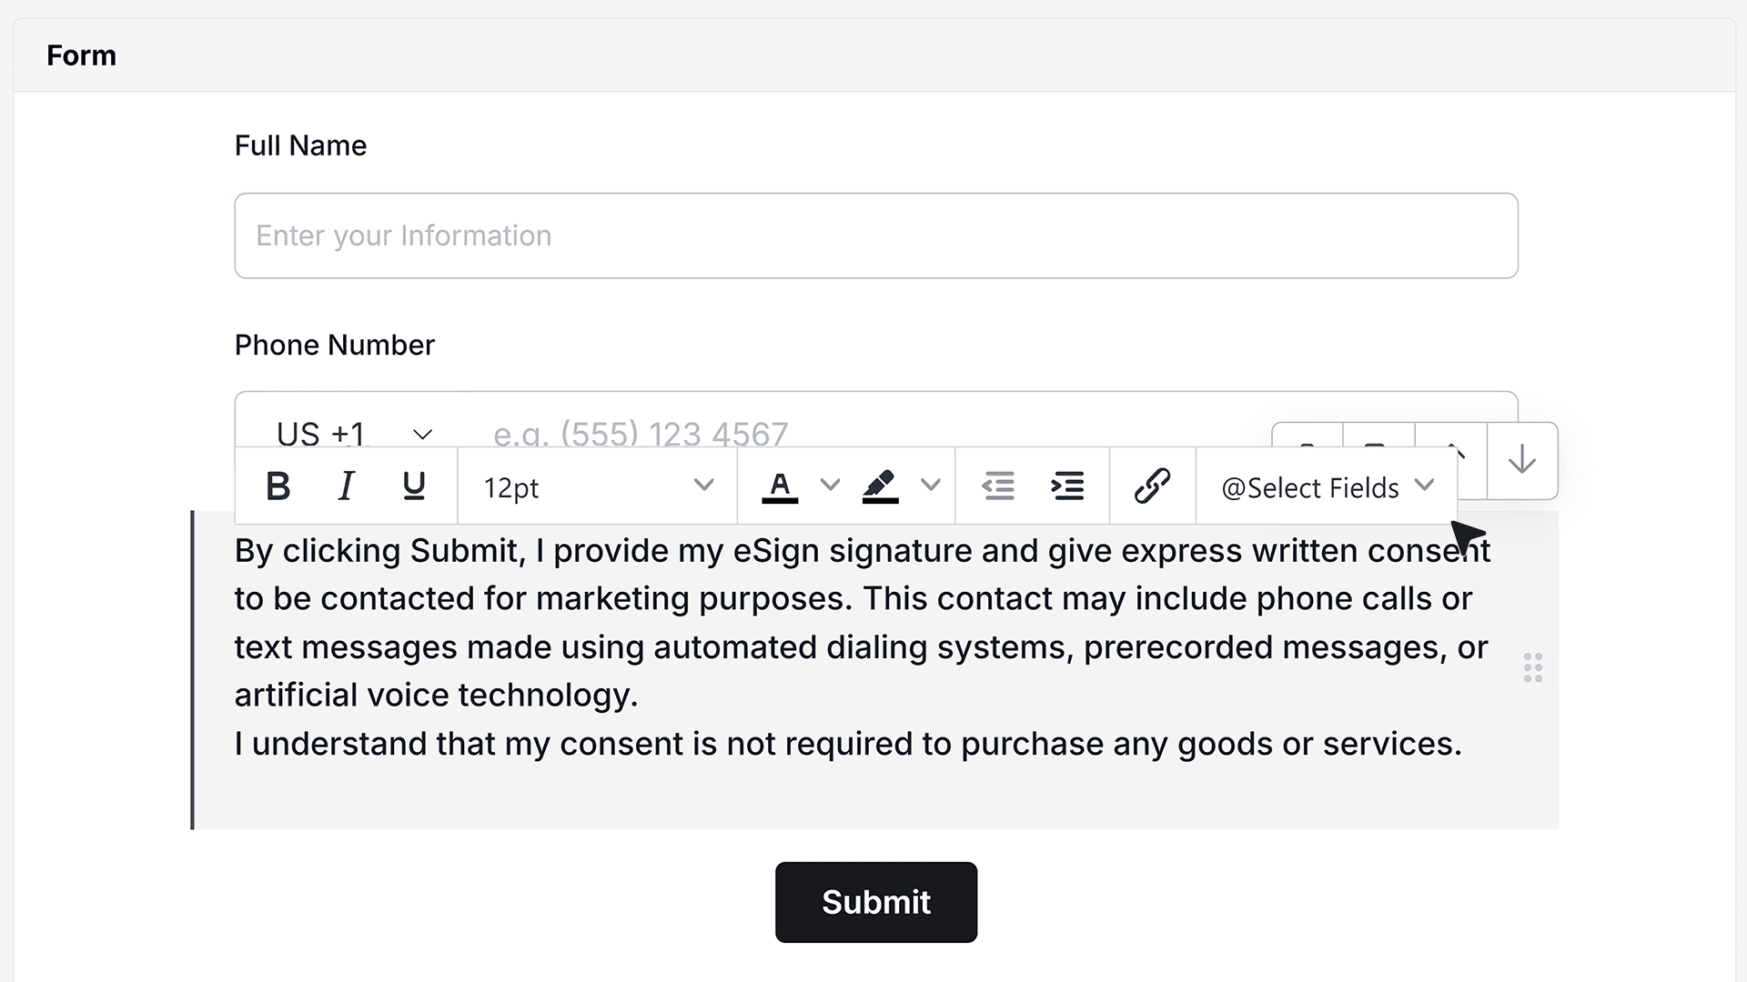Insert a link using chain icon
The height and width of the screenshot is (982, 1747).
[1152, 486]
